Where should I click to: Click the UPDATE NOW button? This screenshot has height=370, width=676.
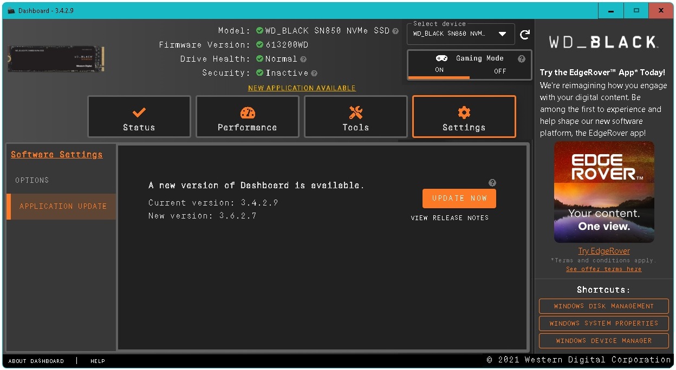pos(459,199)
